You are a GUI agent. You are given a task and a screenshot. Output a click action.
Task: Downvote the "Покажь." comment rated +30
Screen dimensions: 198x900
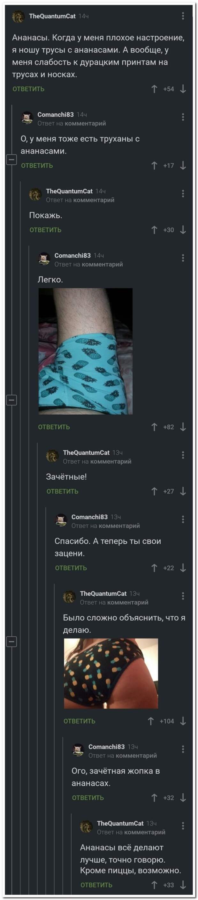coord(183,230)
